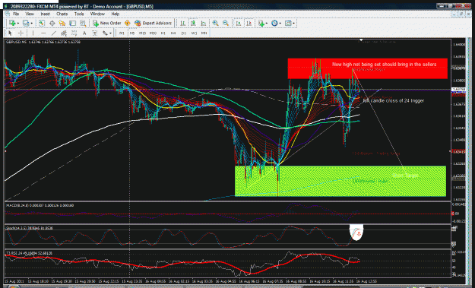This screenshot has height=288, width=475.
Task: Restore the inner chart window
Action: coord(461,14)
